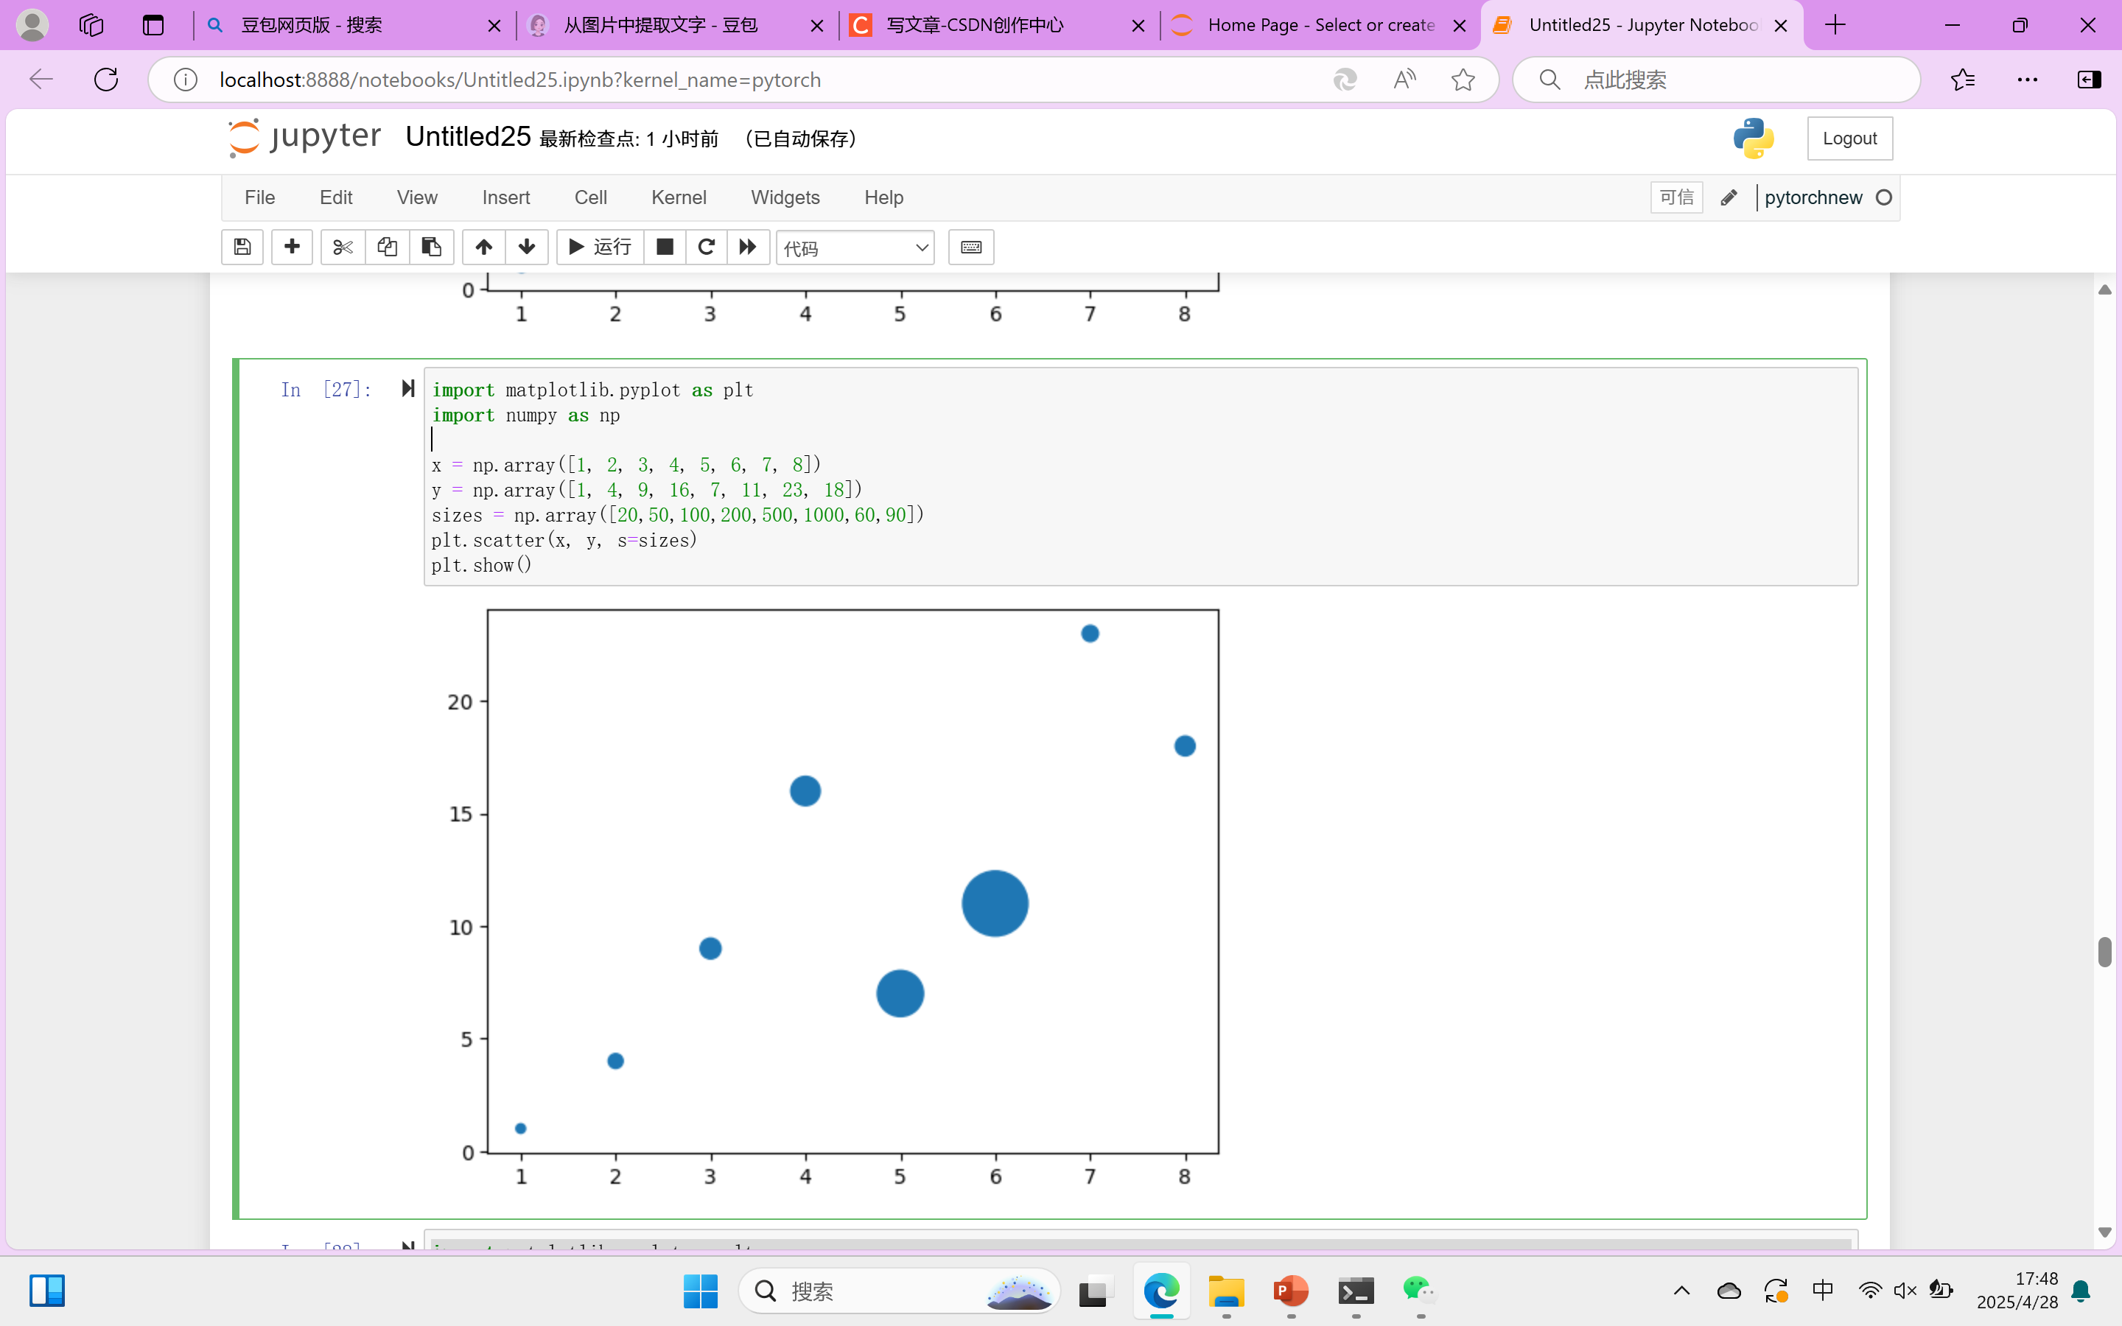Toggle the trusted notebook '可信' indicator

coord(1675,197)
